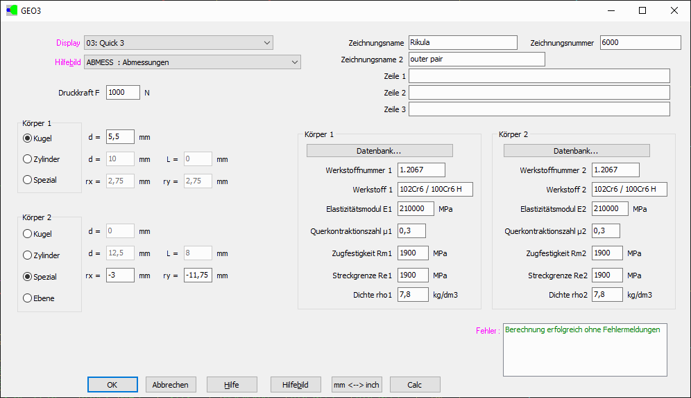691x398 pixels.
Task: Click the empty Zeile 1 text field
Action: (x=539, y=76)
